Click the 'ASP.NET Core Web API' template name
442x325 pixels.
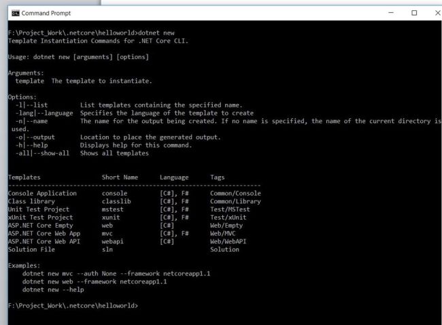click(x=44, y=241)
